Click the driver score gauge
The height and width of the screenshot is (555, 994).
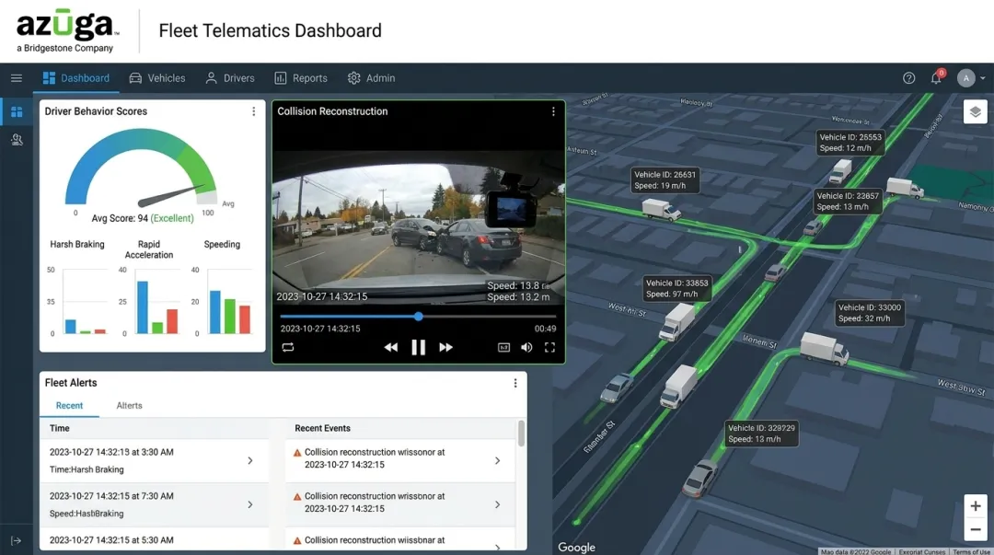tap(141, 168)
